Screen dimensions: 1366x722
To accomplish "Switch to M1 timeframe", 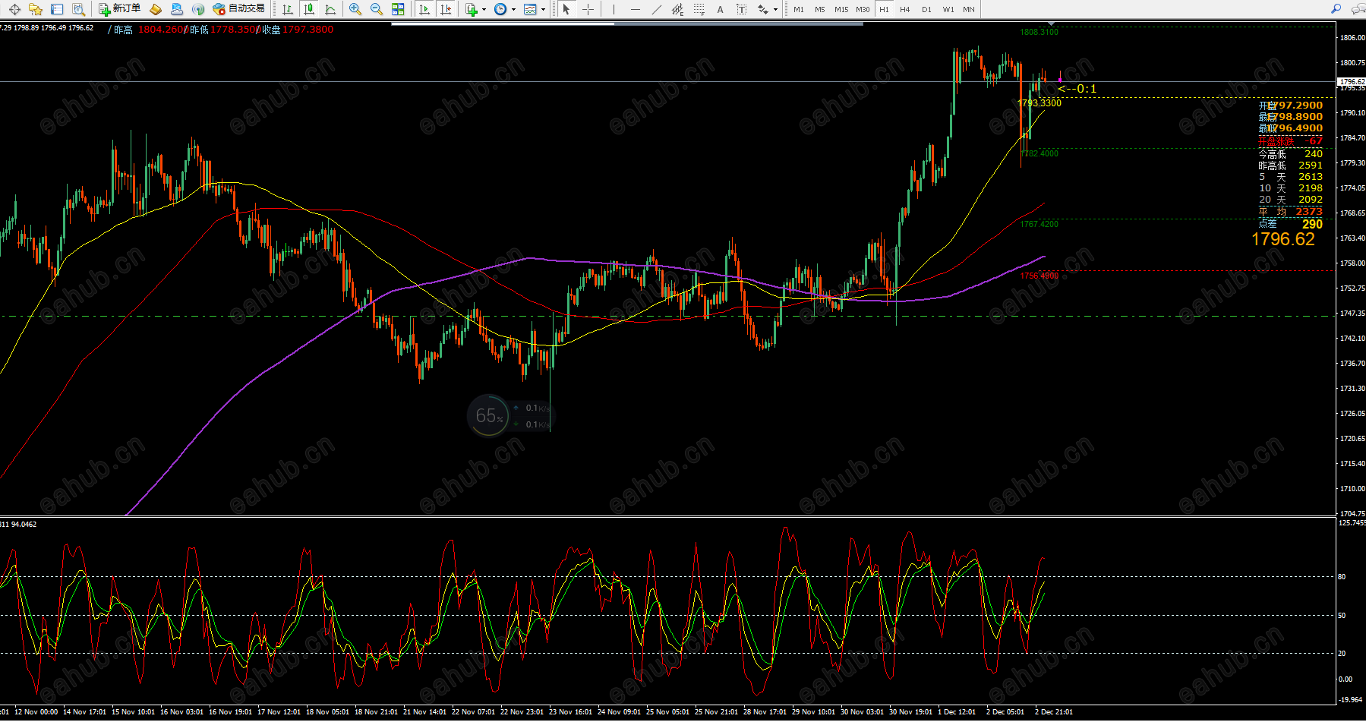I will tap(799, 9).
